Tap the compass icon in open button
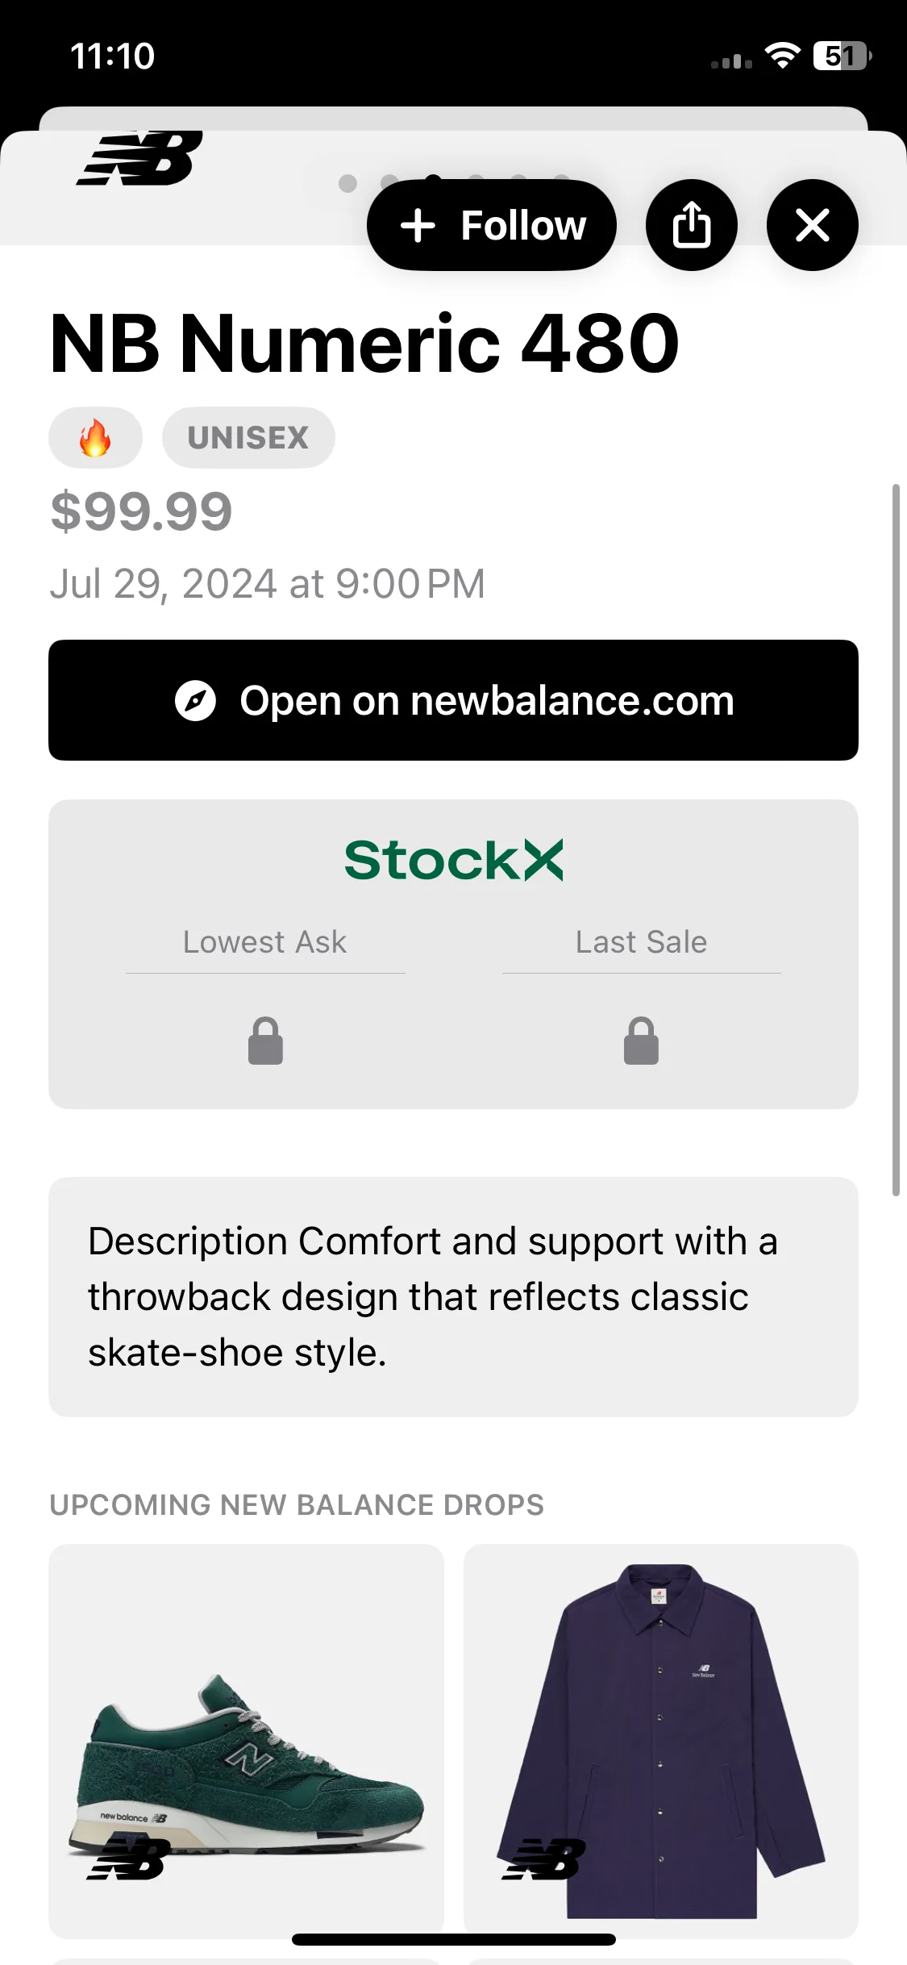Image resolution: width=907 pixels, height=1965 pixels. tap(195, 700)
